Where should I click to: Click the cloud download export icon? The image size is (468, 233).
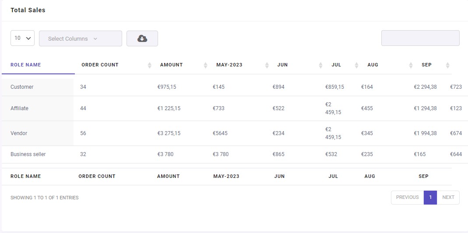(142, 38)
